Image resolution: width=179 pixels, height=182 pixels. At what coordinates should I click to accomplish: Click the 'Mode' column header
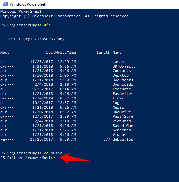pos(5,53)
